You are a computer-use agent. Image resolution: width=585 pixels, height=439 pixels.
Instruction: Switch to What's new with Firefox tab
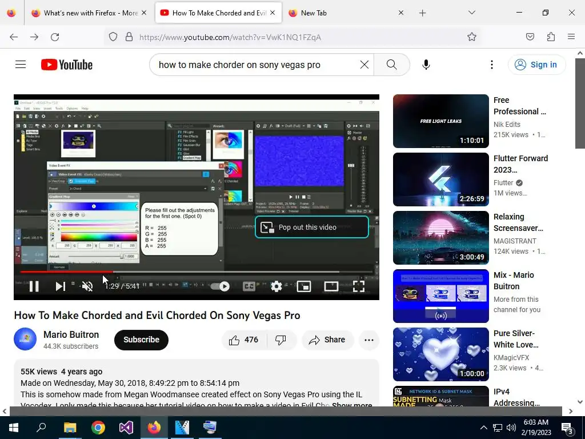(x=85, y=13)
